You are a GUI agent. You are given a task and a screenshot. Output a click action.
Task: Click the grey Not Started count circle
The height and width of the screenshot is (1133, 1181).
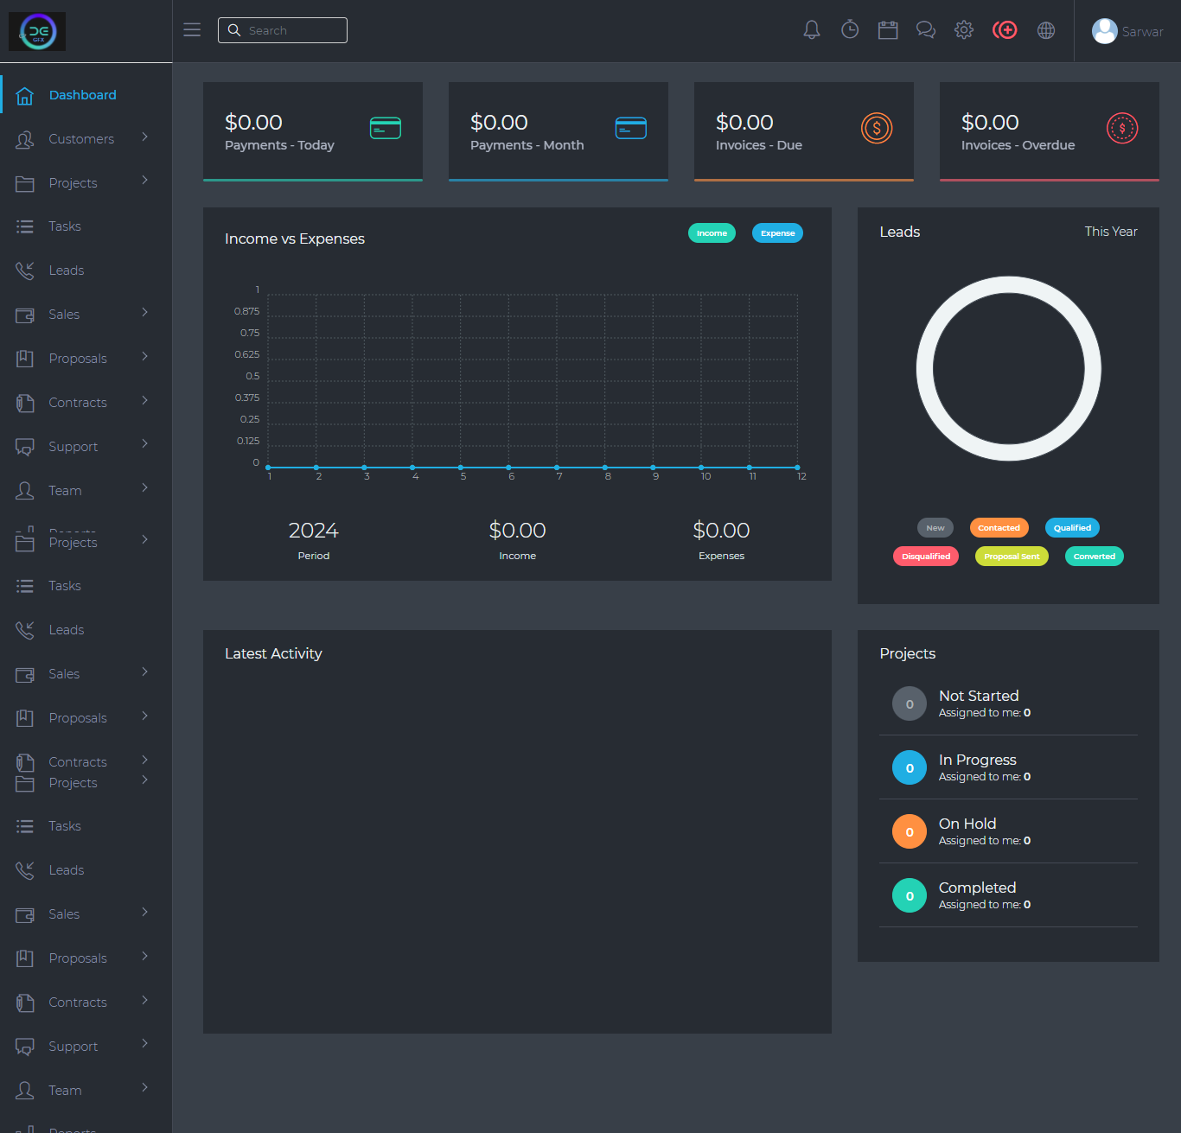click(910, 704)
